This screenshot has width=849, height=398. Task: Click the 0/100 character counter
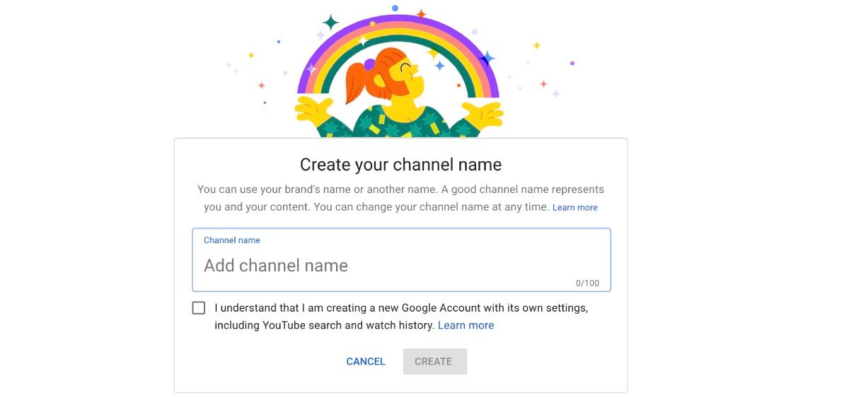coord(587,283)
